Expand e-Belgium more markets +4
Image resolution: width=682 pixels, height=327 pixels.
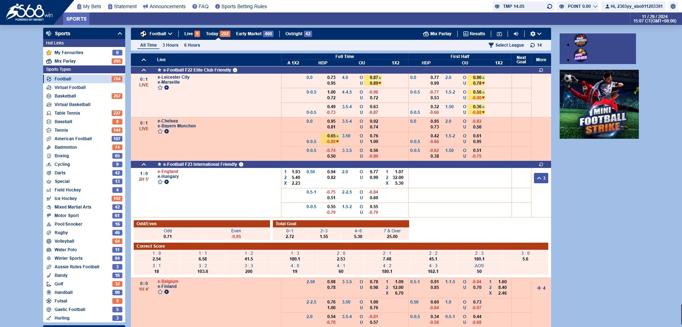541,288
